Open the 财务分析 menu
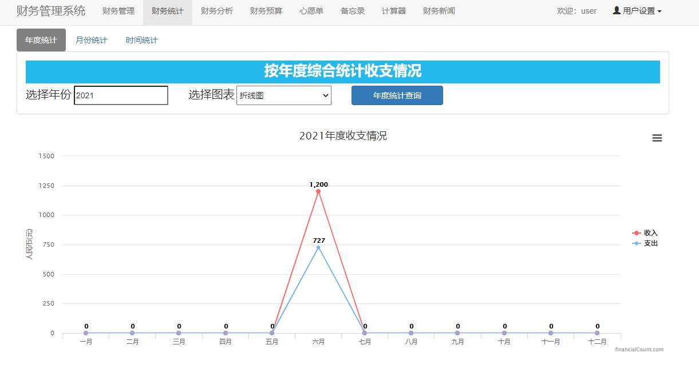 (216, 10)
